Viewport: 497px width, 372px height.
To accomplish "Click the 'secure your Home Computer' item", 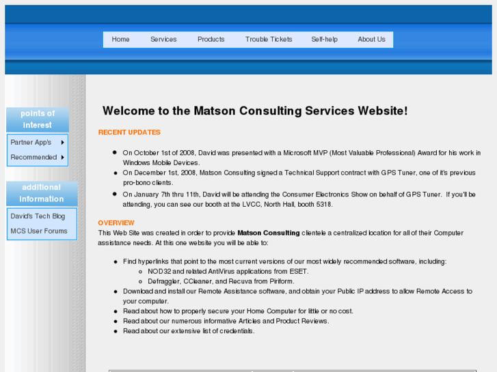I will pyautogui.click(x=238, y=311).
